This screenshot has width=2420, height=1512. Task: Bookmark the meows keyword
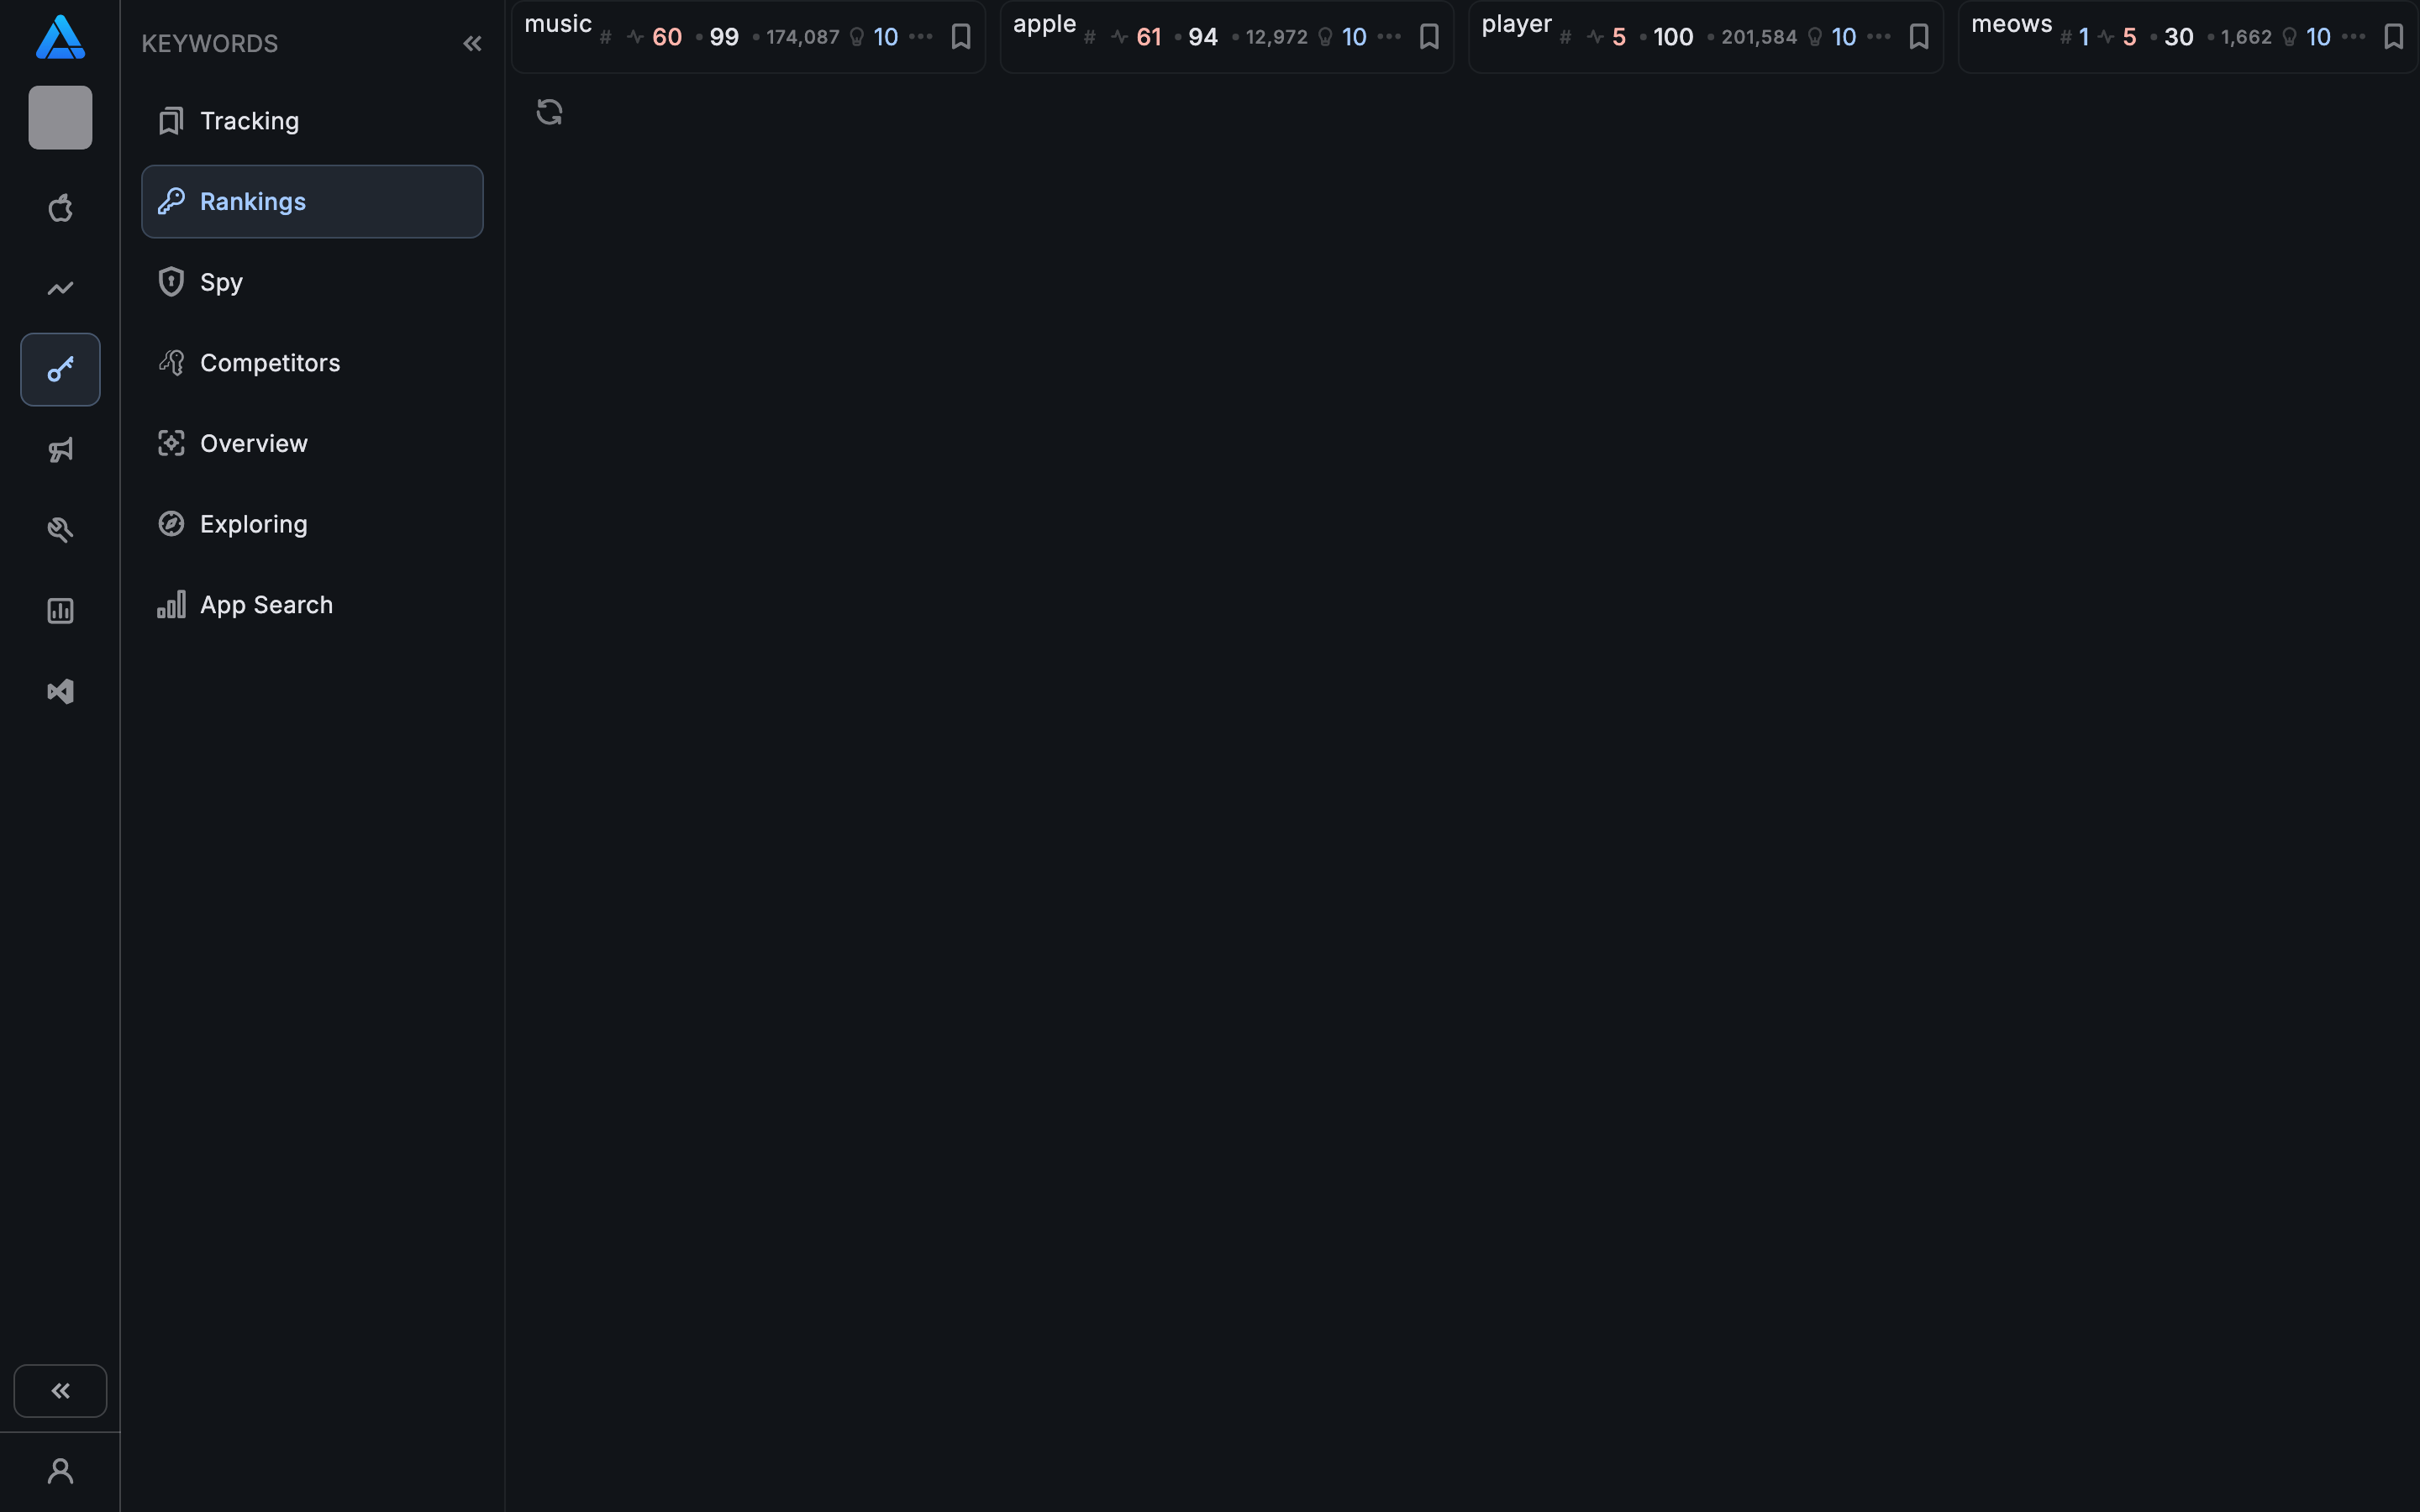point(2394,36)
